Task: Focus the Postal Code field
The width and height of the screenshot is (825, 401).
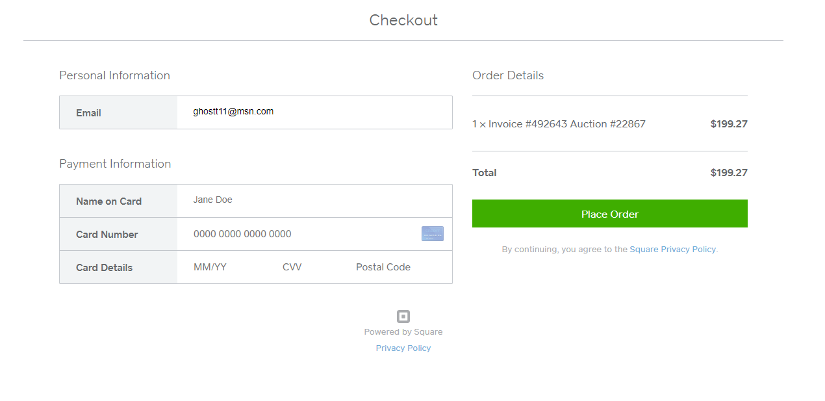Action: [x=400, y=267]
